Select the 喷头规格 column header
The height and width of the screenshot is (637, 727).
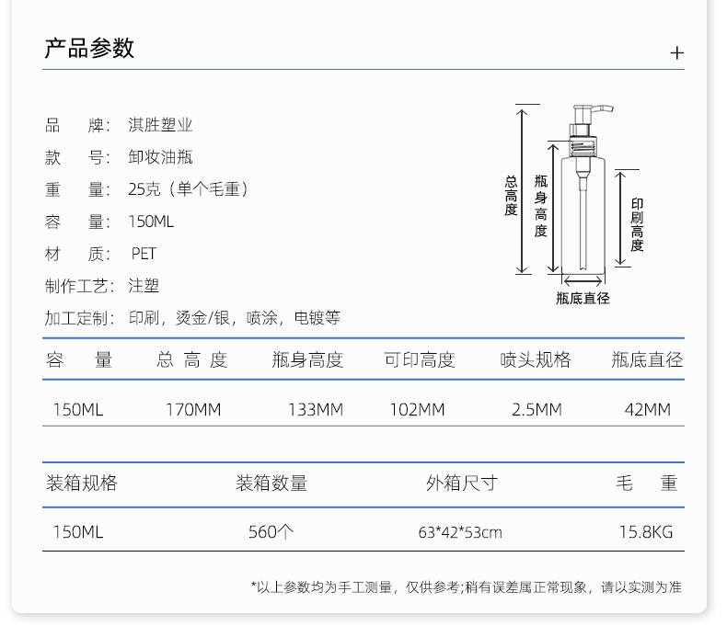tap(535, 360)
